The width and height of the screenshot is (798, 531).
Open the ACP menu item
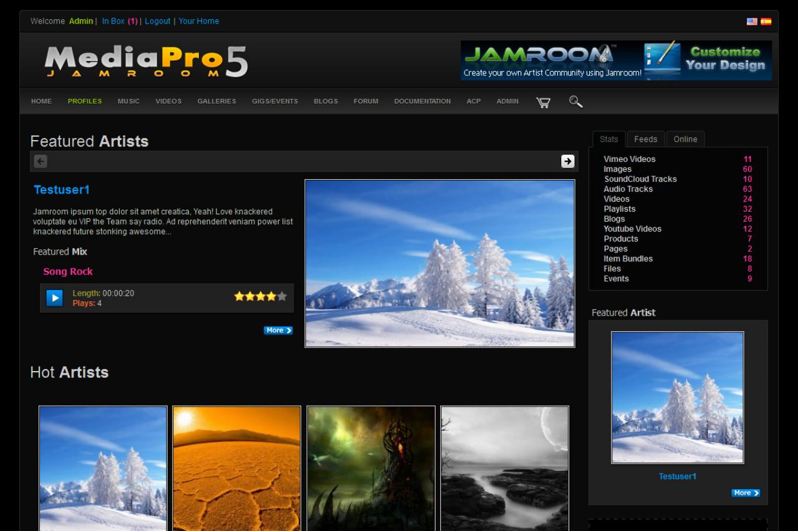click(474, 101)
